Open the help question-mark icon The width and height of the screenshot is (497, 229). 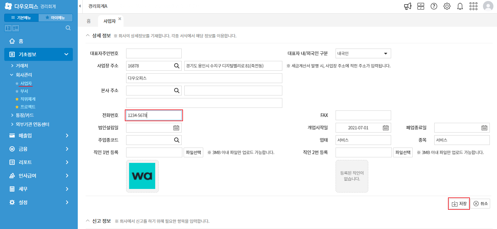434,6
